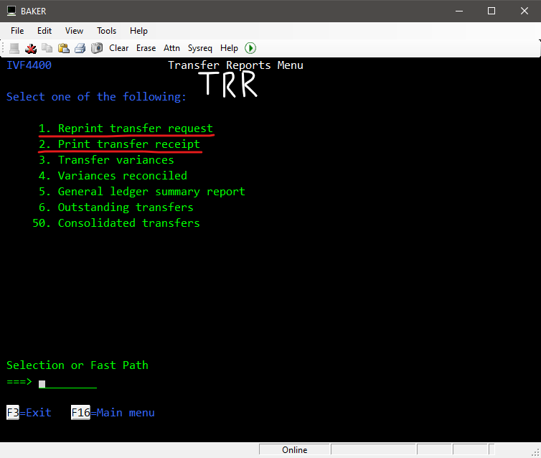The width and height of the screenshot is (541, 458).
Task: Click the BAKER window title bar icon
Action: 11,11
